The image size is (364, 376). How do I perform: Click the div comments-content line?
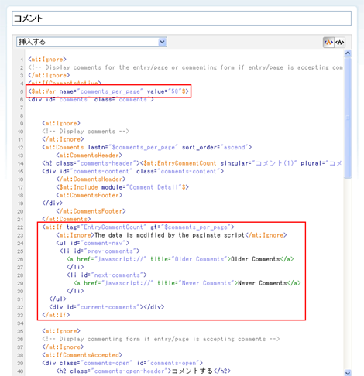133,171
